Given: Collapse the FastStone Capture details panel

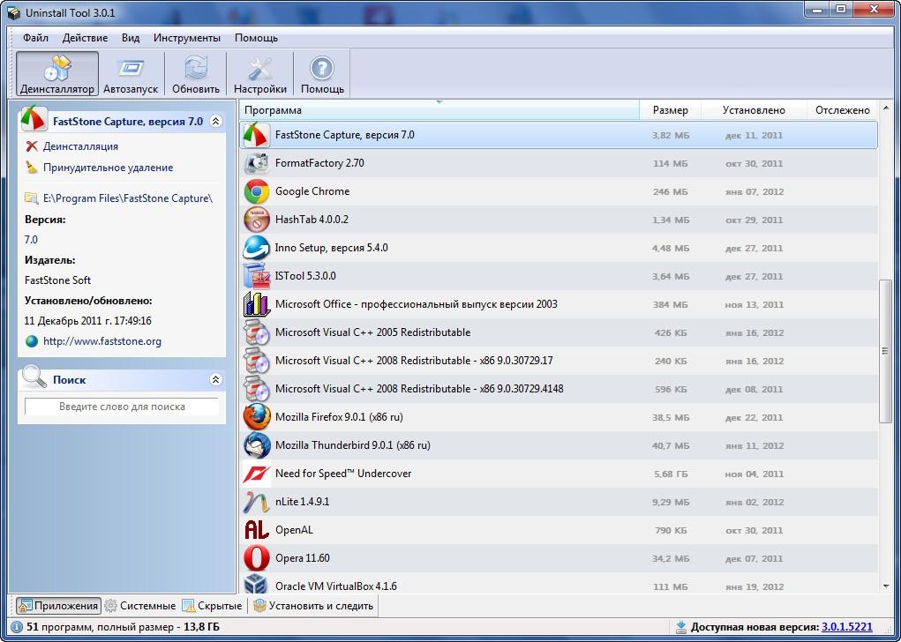Looking at the screenshot, I should [x=215, y=121].
